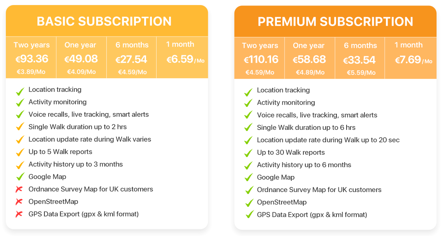
Task: Pick the Premium One year €58.68 plan
Action: pos(310,58)
